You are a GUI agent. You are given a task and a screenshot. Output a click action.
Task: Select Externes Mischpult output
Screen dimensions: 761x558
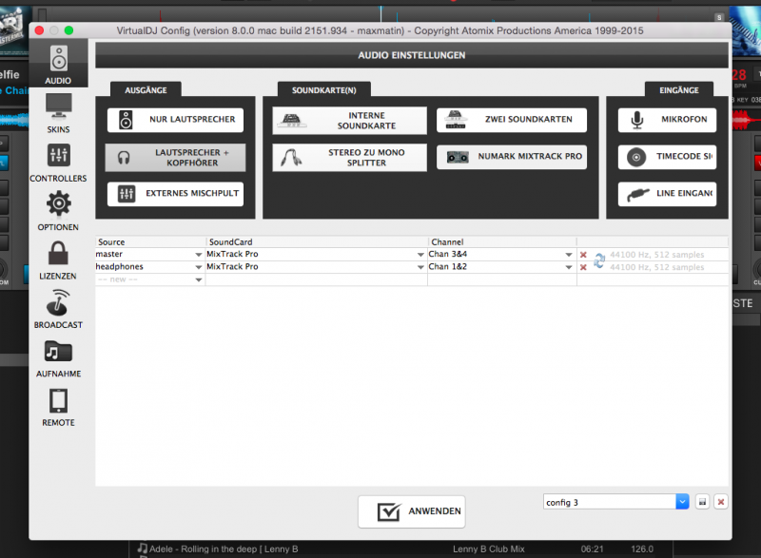tap(175, 193)
